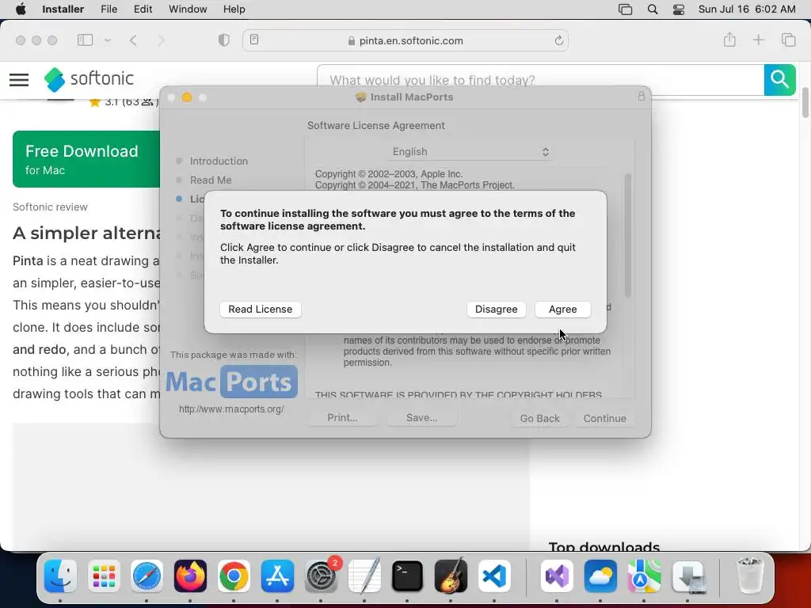Click the Safari share icon
The height and width of the screenshot is (608, 811).
(x=729, y=40)
